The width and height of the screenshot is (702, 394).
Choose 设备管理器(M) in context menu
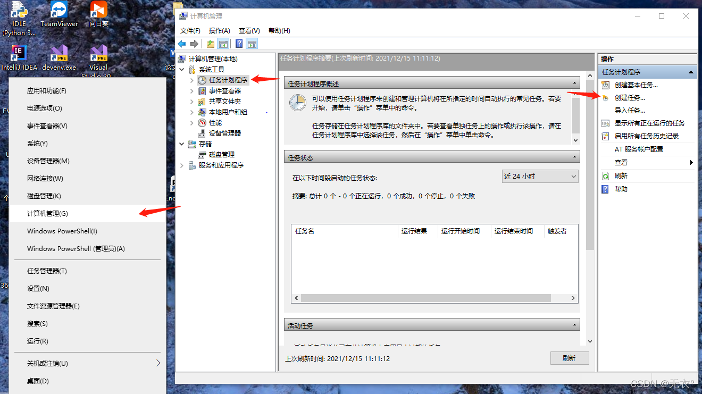(88, 161)
